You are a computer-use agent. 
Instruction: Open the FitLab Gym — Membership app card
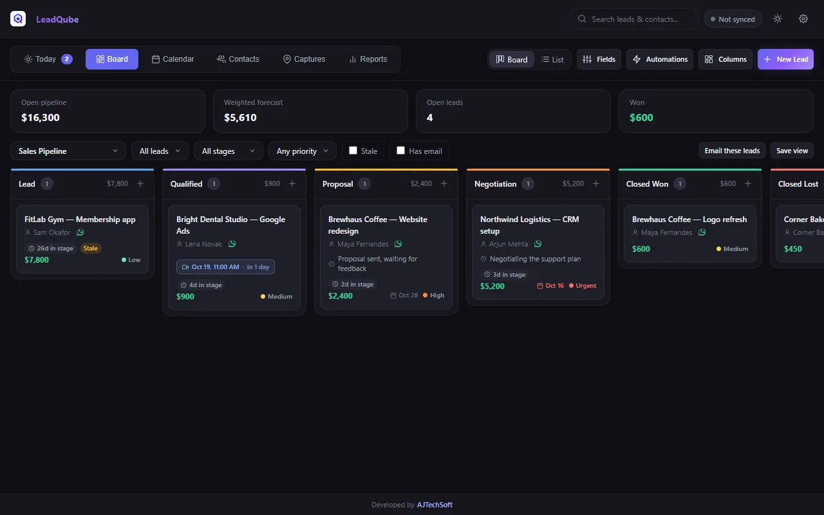(82, 239)
